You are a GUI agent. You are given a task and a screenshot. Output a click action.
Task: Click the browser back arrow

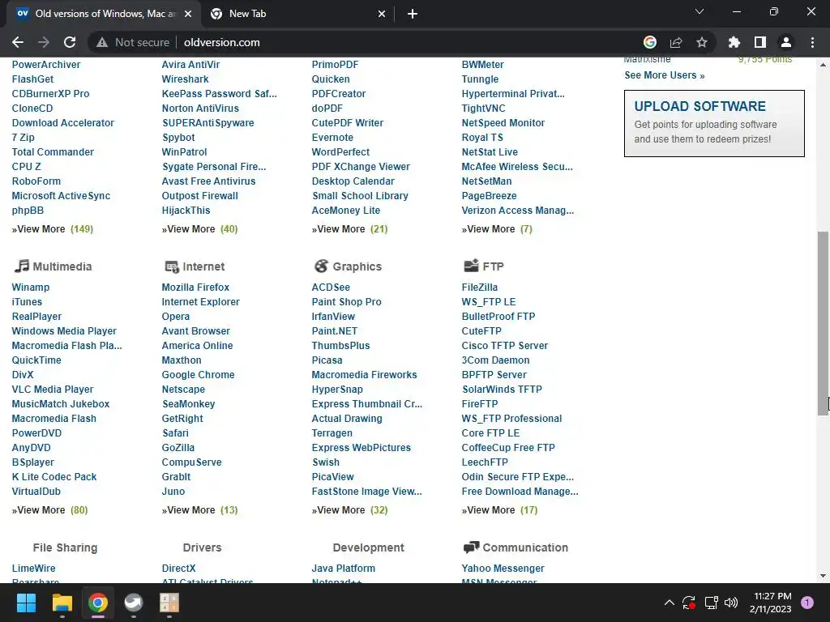click(18, 42)
